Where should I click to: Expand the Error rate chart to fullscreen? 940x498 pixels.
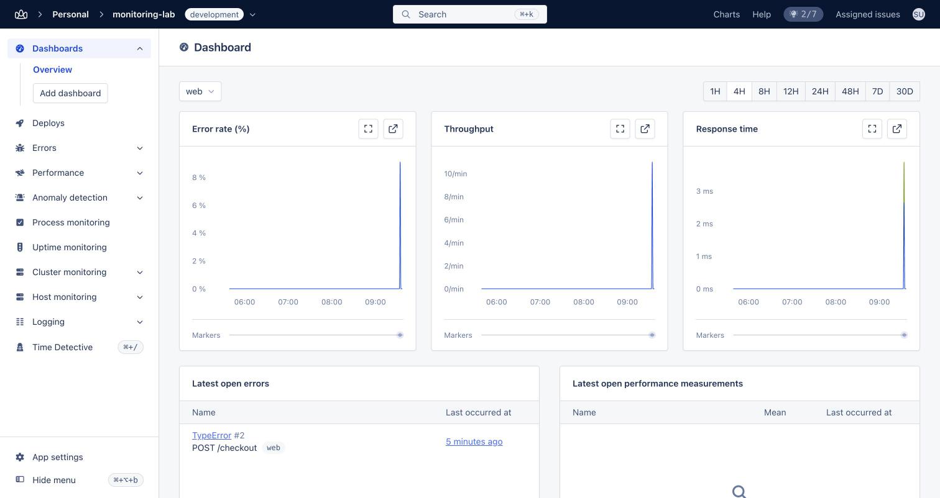click(x=368, y=129)
